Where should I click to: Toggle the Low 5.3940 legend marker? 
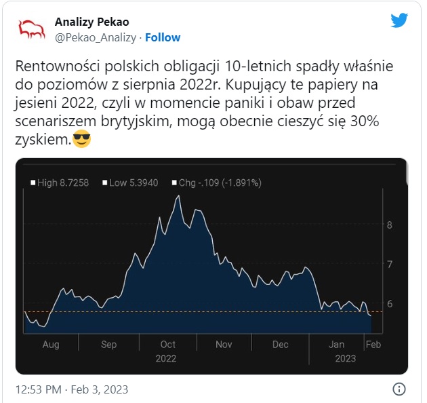(104, 183)
